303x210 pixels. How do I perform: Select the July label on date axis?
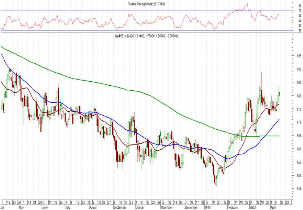[x=68, y=208]
